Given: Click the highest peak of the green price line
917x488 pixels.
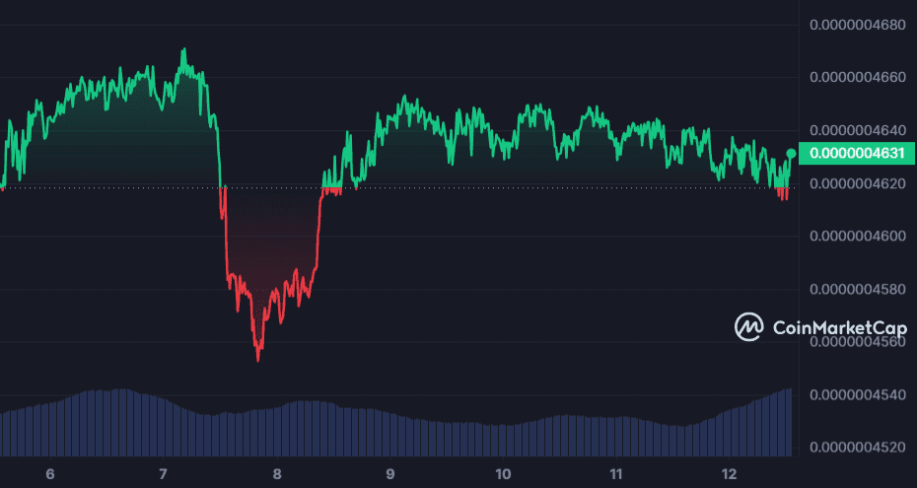Looking at the screenshot, I should [x=183, y=49].
